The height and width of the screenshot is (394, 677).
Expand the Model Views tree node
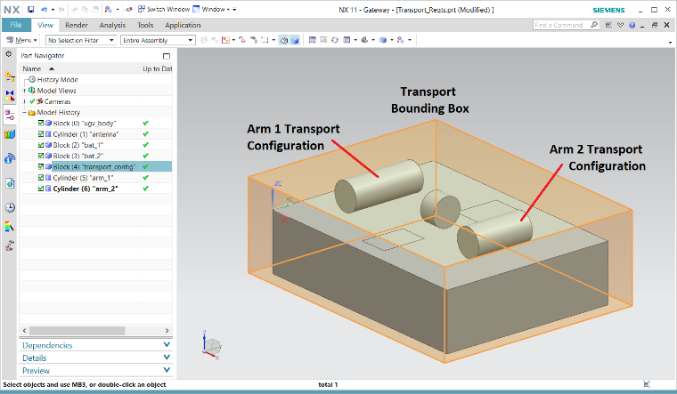tap(24, 91)
